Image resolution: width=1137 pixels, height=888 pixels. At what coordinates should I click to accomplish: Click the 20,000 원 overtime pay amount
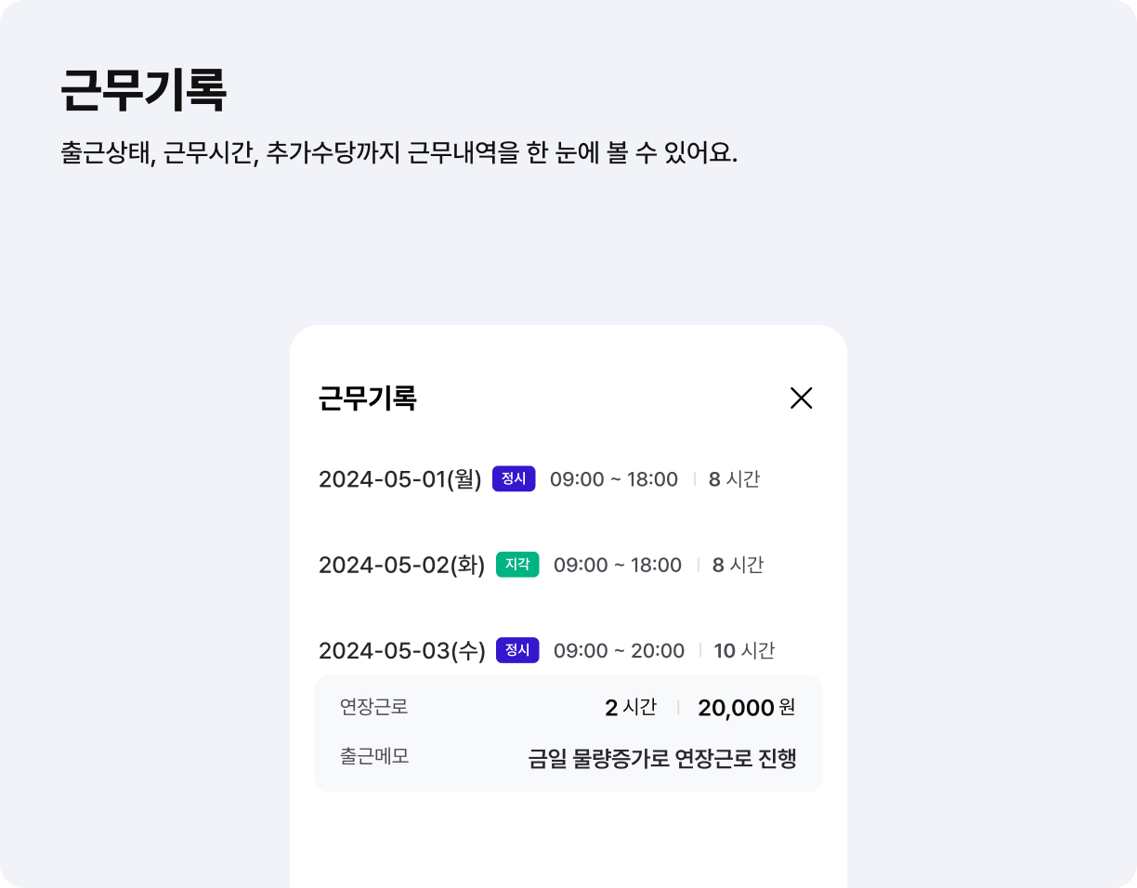click(x=747, y=708)
